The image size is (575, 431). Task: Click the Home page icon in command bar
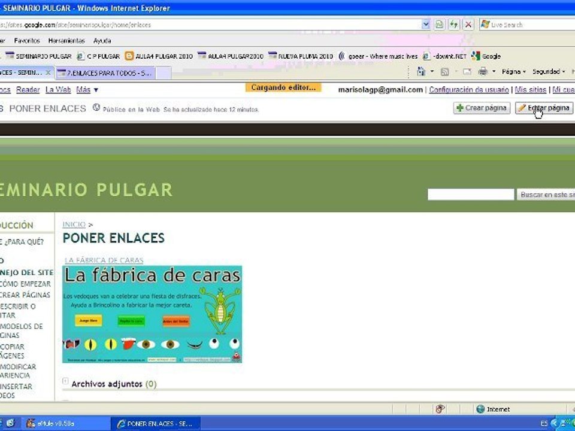421,71
